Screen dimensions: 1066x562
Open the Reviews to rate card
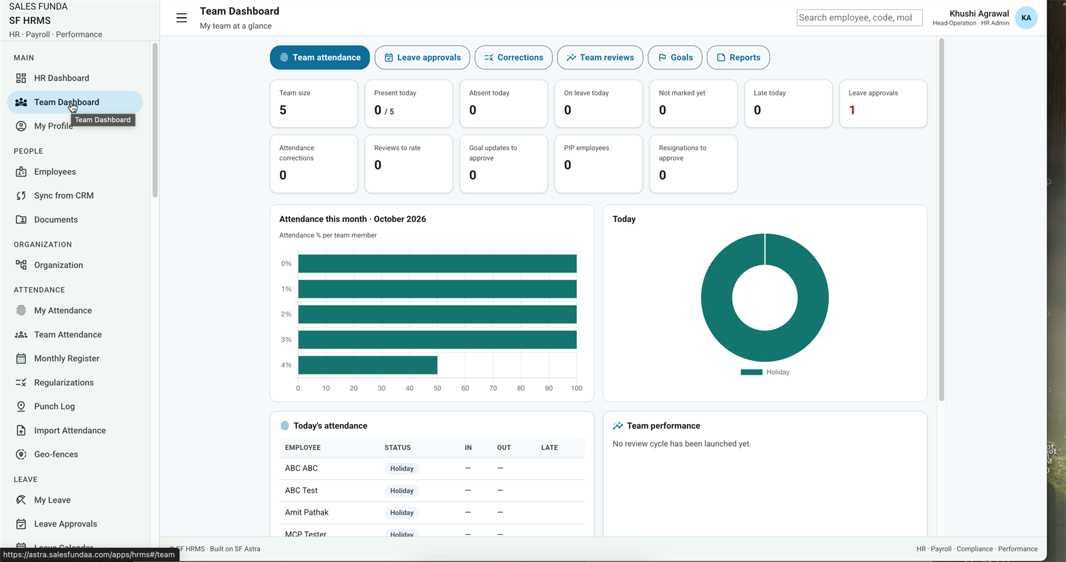408,164
